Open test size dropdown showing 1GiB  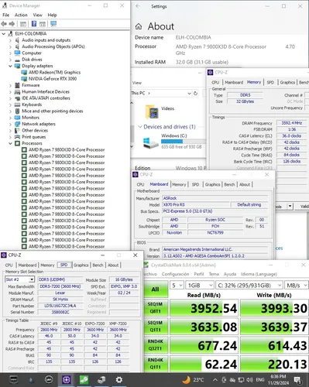click(x=200, y=286)
